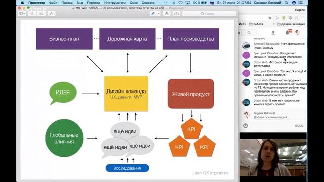The width and height of the screenshot is (324, 182).
Task: Click the Preview search field
Action: click(209, 14)
